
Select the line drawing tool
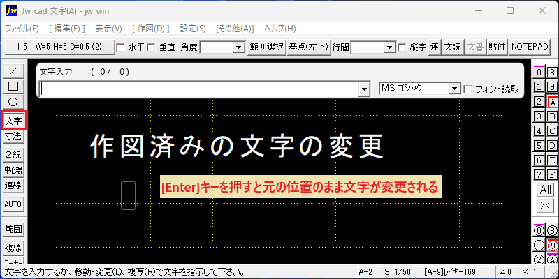click(x=13, y=71)
